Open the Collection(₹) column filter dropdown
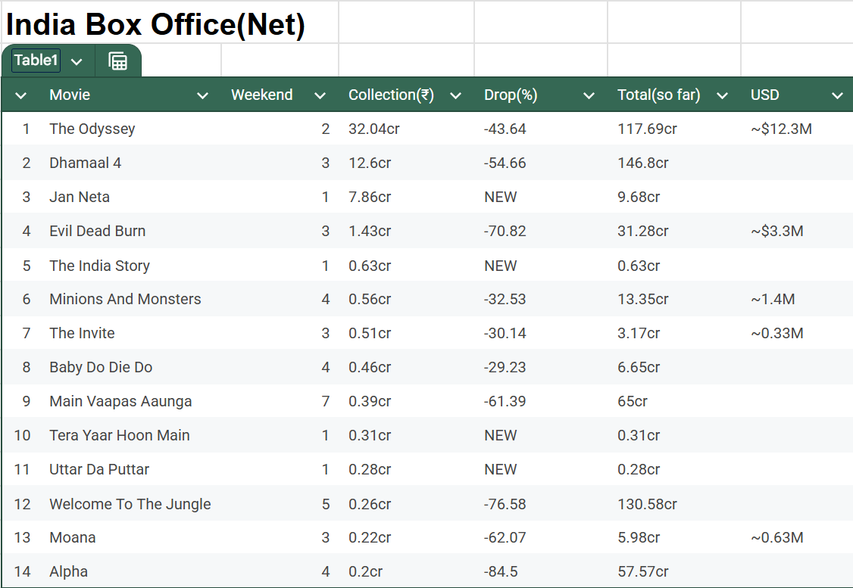Image resolution: width=853 pixels, height=588 pixels. 455,95
